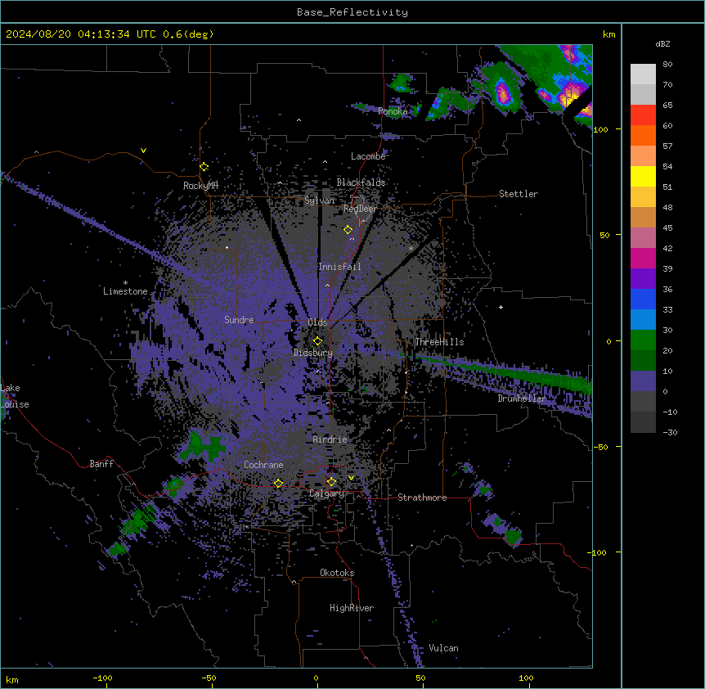
Task: Click the Base_Reflectivity title
Action: [352, 12]
